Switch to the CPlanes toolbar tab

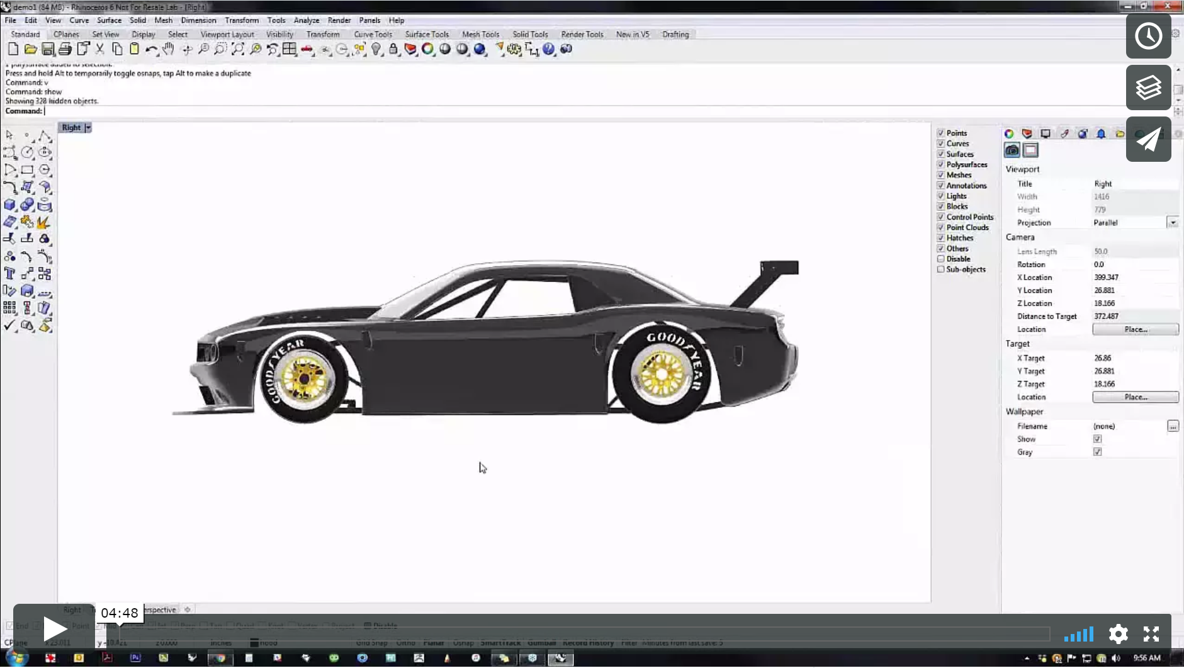66,35
